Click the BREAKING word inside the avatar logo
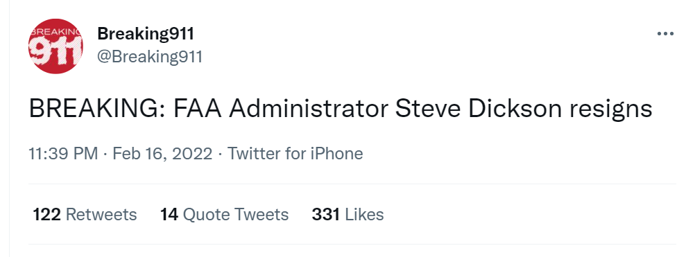This screenshot has height=257, width=677. point(56,32)
